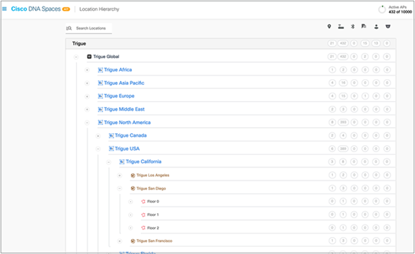Click the 432 count in Trigue header row
This screenshot has height=254, width=415.
(343, 44)
